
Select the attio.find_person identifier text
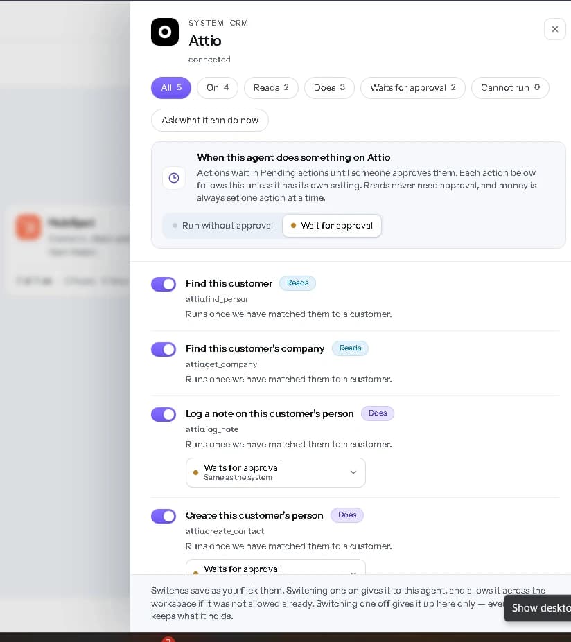tap(218, 299)
